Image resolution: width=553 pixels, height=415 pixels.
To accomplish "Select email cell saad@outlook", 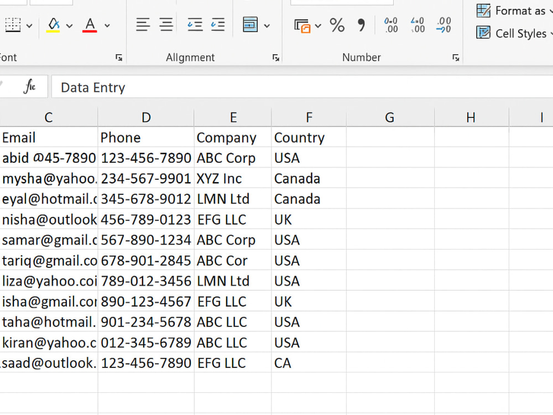I will point(49,363).
